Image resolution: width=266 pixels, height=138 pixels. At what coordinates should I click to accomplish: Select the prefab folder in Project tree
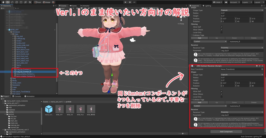tap(11, 112)
